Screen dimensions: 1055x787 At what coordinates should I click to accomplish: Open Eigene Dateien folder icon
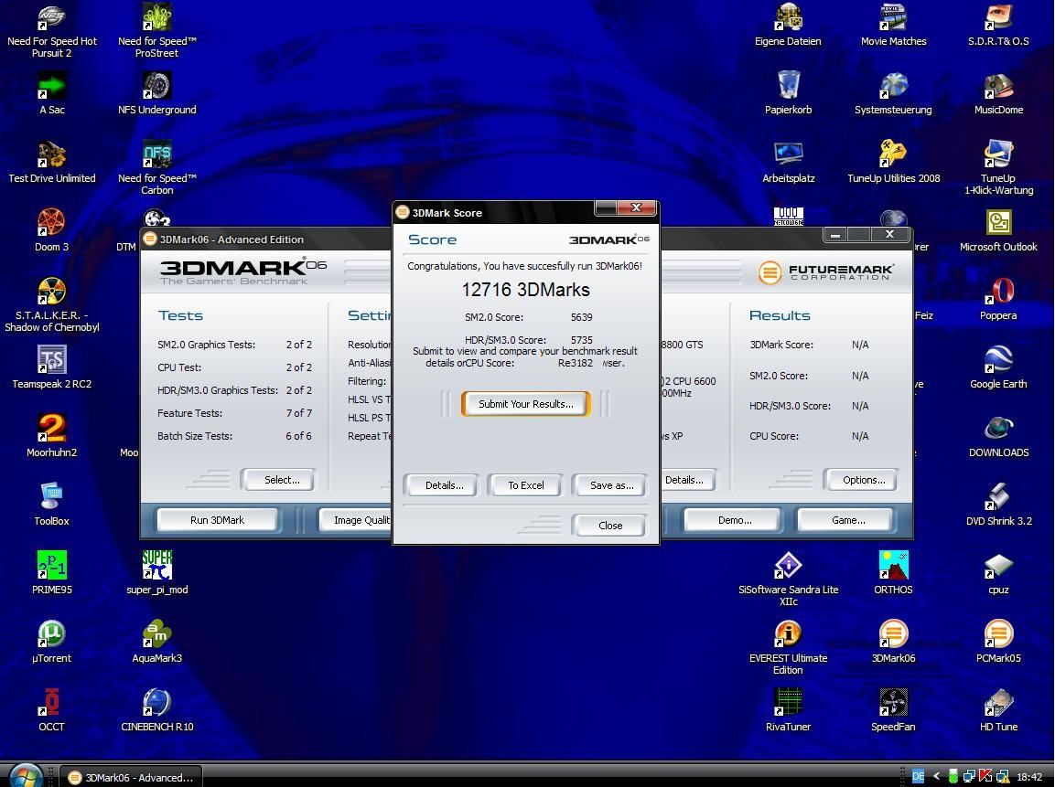(788, 24)
